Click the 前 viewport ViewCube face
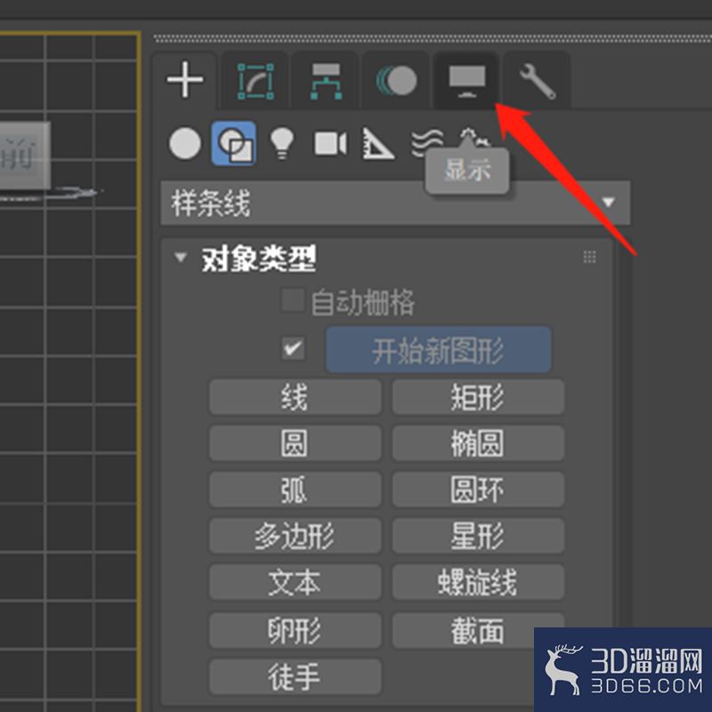712x712 pixels. click(24, 155)
